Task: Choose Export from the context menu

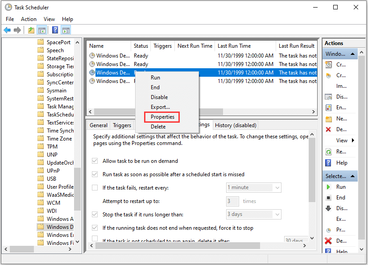Action: (x=160, y=107)
